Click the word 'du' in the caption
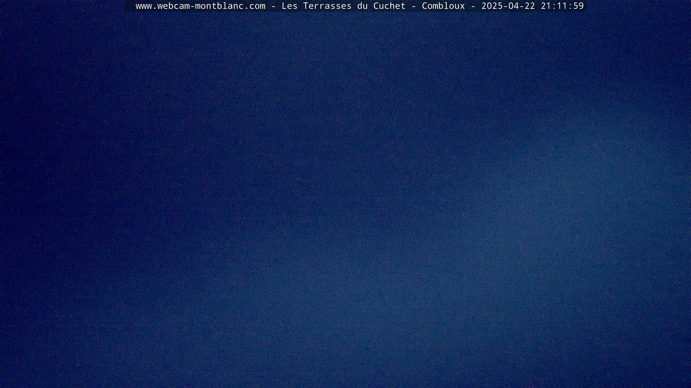691x388 pixels. click(x=362, y=6)
